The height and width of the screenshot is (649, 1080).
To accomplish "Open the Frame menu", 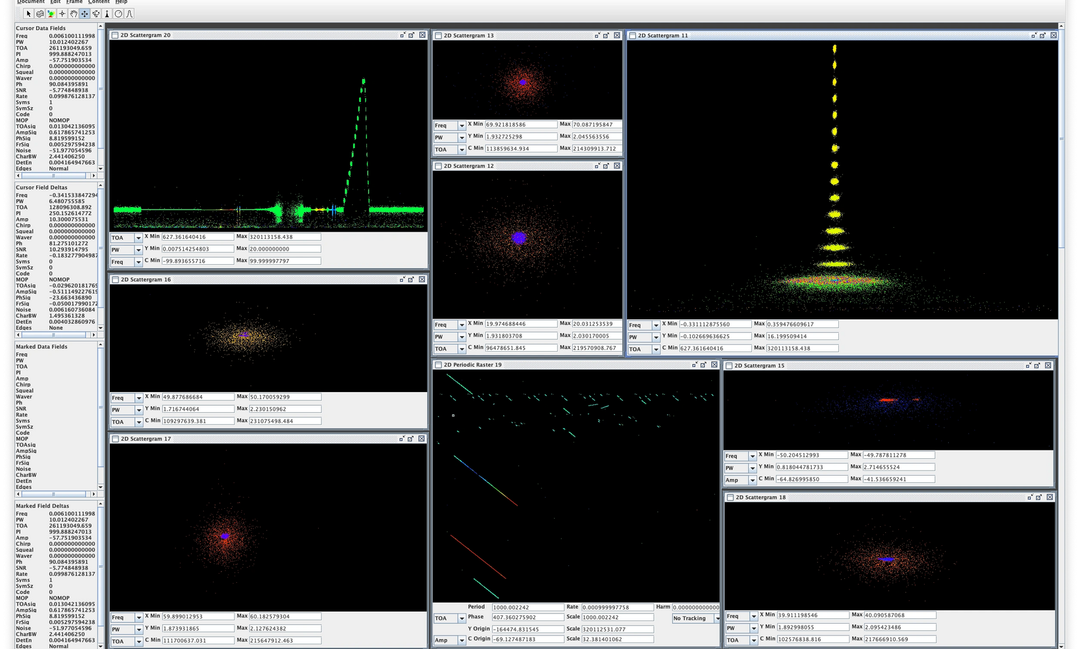I will (x=74, y=2).
